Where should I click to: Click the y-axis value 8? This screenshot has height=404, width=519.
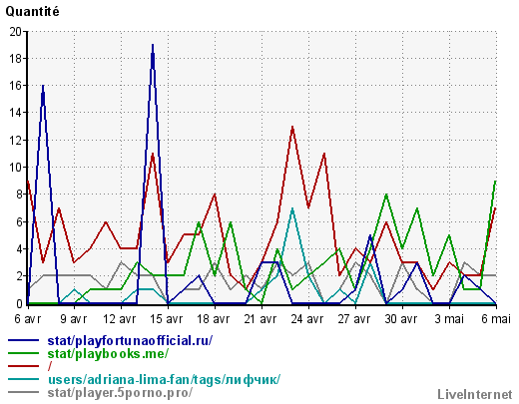pyautogui.click(x=19, y=195)
